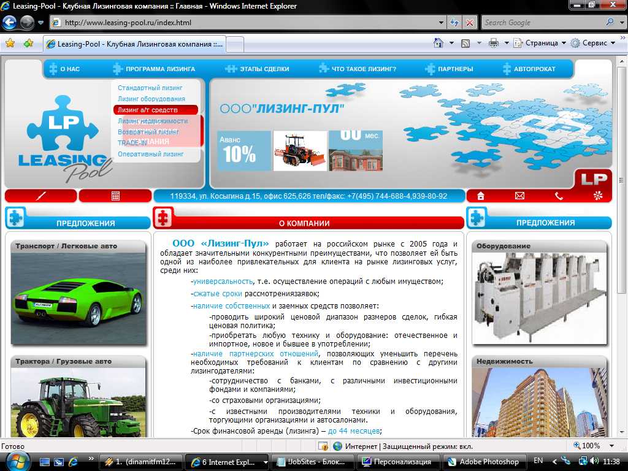Click the speaker icon in system tray
This screenshot has height=471, width=628.
point(595,461)
